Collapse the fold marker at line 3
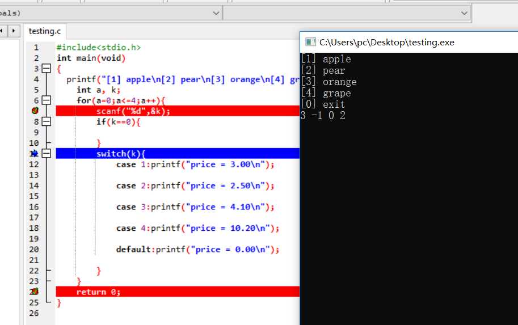Screen dimensions: 518x325 [47, 69]
